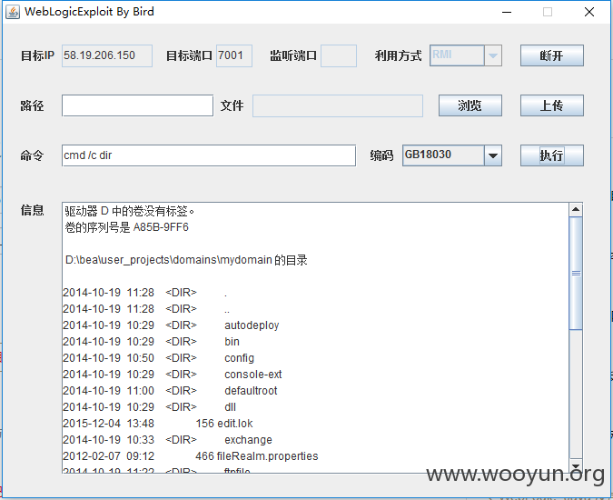Viewport: 613px width, 500px height.
Task: Click the 文件 file path field
Action: click(x=338, y=105)
